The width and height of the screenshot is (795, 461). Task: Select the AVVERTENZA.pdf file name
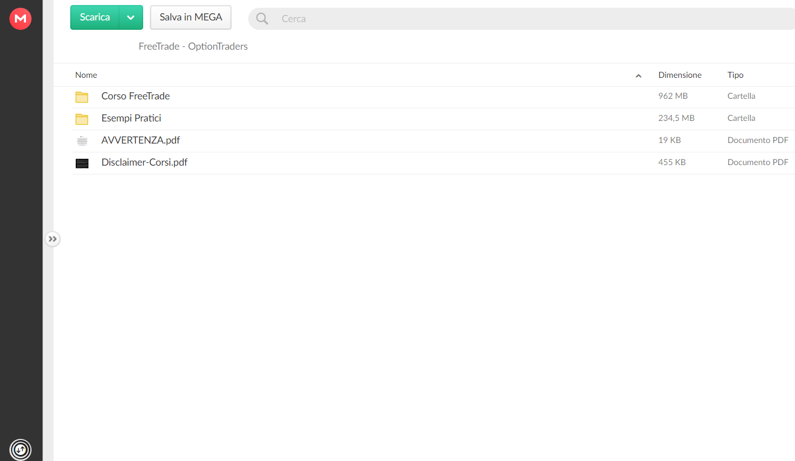click(140, 140)
